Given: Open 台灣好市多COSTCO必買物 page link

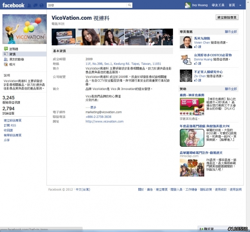Looking at the screenshot, I should pyautogui.click(x=213, y=55).
